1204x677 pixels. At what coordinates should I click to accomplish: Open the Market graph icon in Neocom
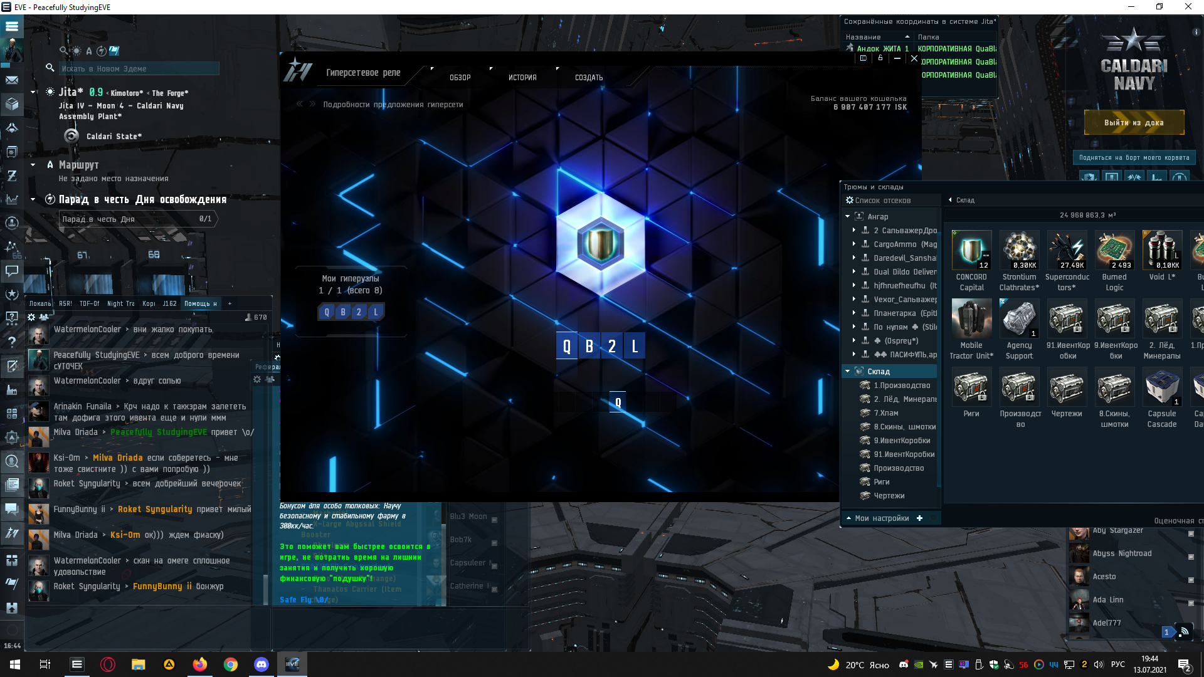click(x=11, y=199)
